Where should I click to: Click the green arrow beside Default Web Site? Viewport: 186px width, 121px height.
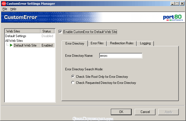11,45
